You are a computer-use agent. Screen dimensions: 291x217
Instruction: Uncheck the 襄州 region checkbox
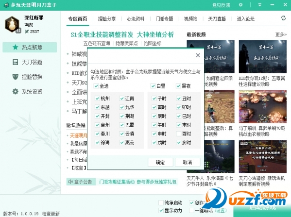click(x=97, y=125)
